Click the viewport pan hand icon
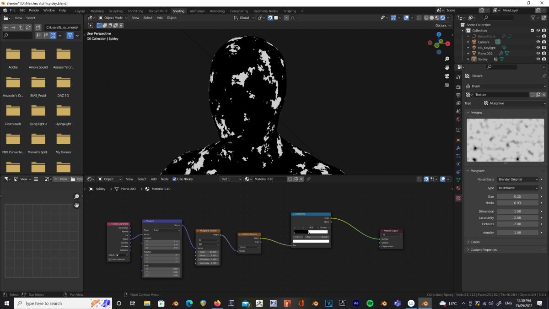This screenshot has width=549, height=309. [x=447, y=67]
